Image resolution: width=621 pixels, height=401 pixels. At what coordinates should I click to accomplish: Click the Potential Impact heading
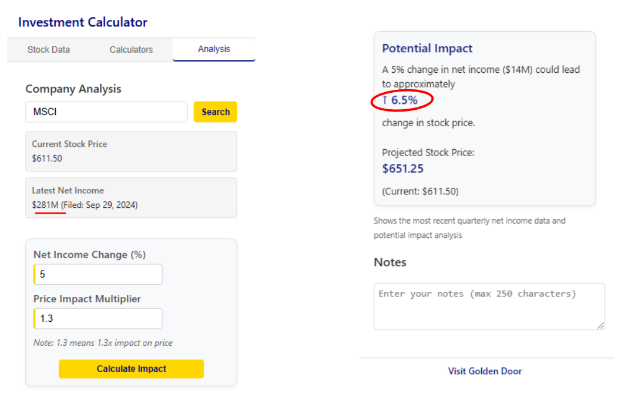coord(427,48)
